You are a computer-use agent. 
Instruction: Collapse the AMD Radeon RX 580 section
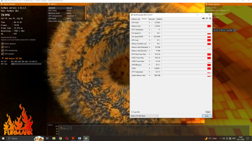coord(3,58)
